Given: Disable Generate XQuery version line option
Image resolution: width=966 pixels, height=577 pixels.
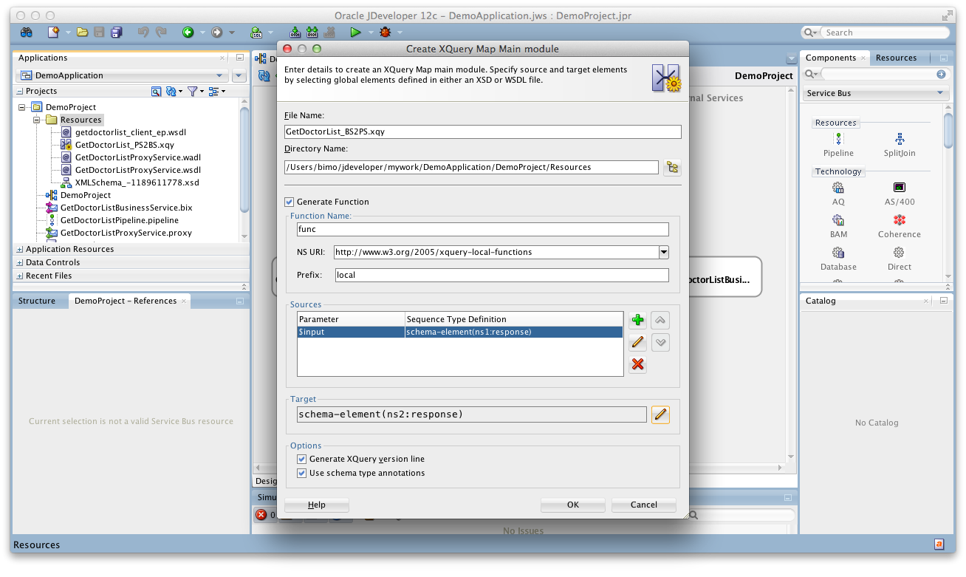Looking at the screenshot, I should [301, 459].
